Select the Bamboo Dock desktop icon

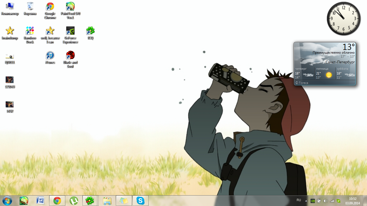pyautogui.click(x=30, y=35)
